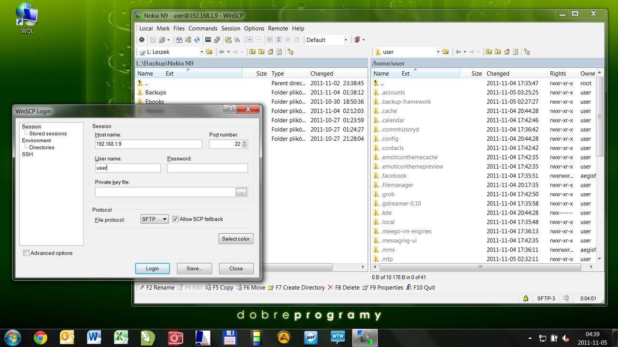Click the Close button in Login dialog

(x=236, y=268)
